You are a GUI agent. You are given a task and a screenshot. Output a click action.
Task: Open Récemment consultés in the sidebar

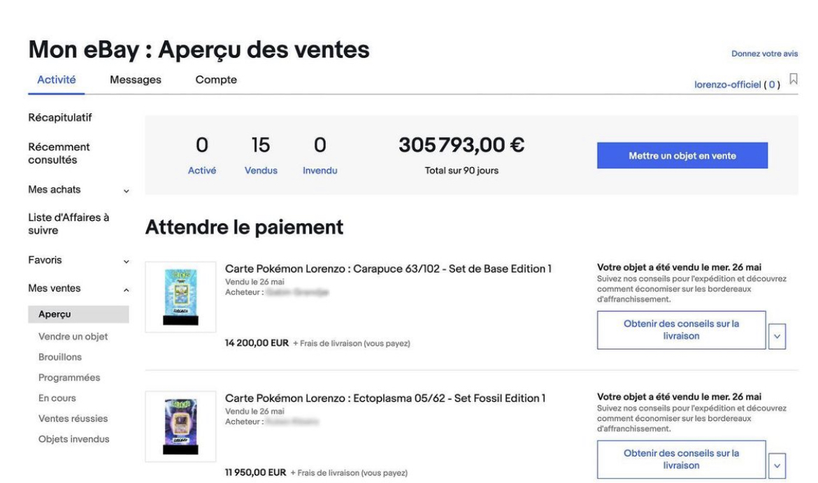(x=59, y=153)
